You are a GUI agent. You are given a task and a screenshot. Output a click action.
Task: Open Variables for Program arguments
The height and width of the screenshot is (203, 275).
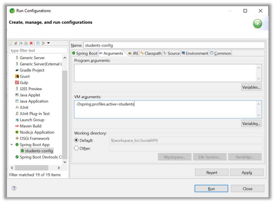[x=251, y=87]
